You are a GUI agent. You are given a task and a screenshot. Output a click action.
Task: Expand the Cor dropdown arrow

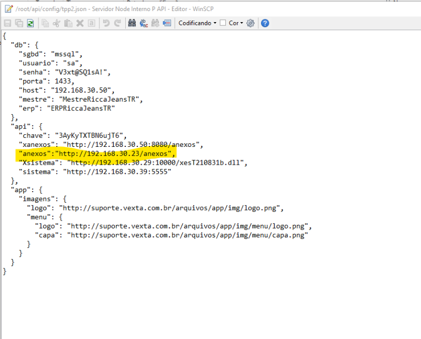point(242,23)
